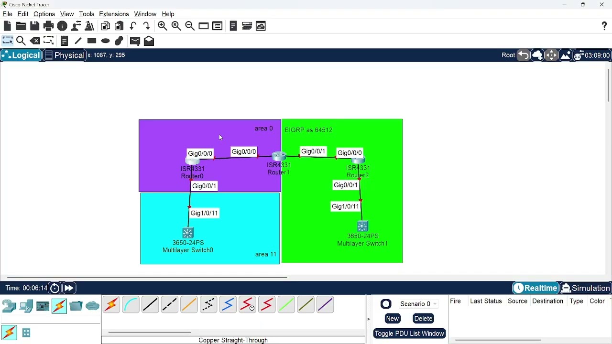The image size is (612, 344).
Task: Pick the Copper Cross-Over dashed cable
Action: [170, 305]
